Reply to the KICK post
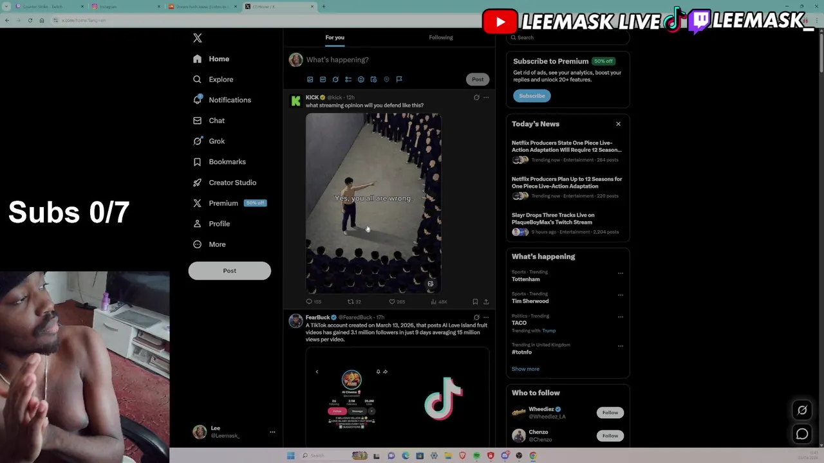Viewport: 824px width, 463px height. (314, 302)
